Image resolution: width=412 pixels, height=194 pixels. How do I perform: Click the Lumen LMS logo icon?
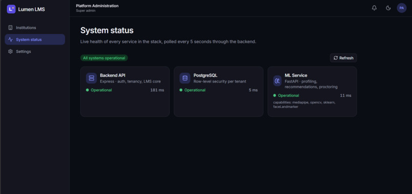click(x=11, y=9)
